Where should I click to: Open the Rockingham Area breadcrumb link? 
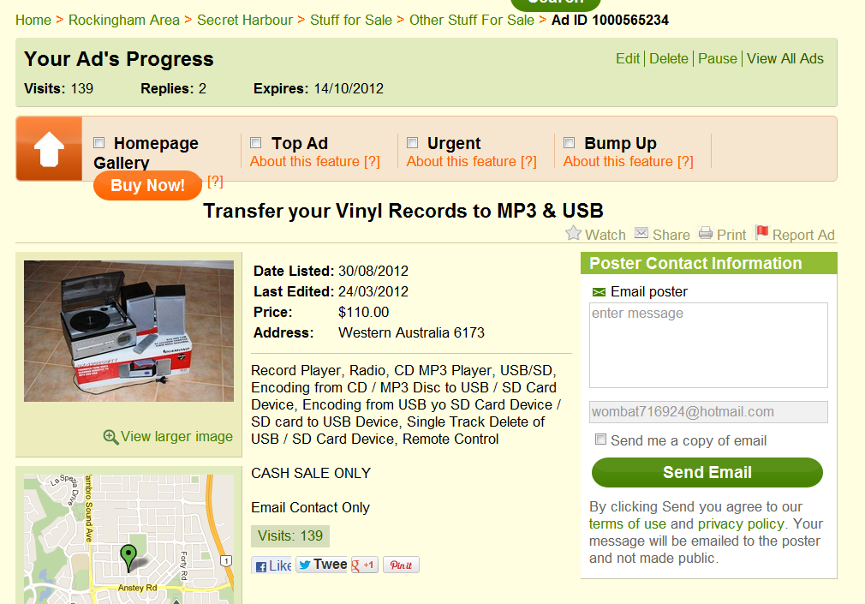(x=124, y=20)
